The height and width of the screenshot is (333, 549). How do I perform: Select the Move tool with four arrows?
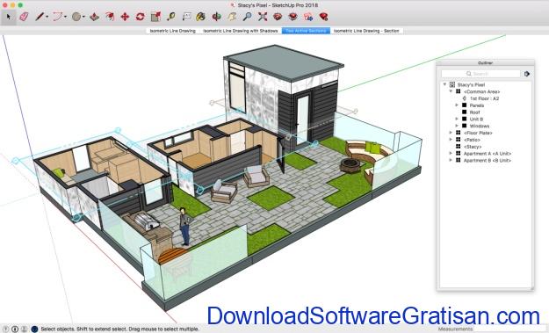point(125,17)
